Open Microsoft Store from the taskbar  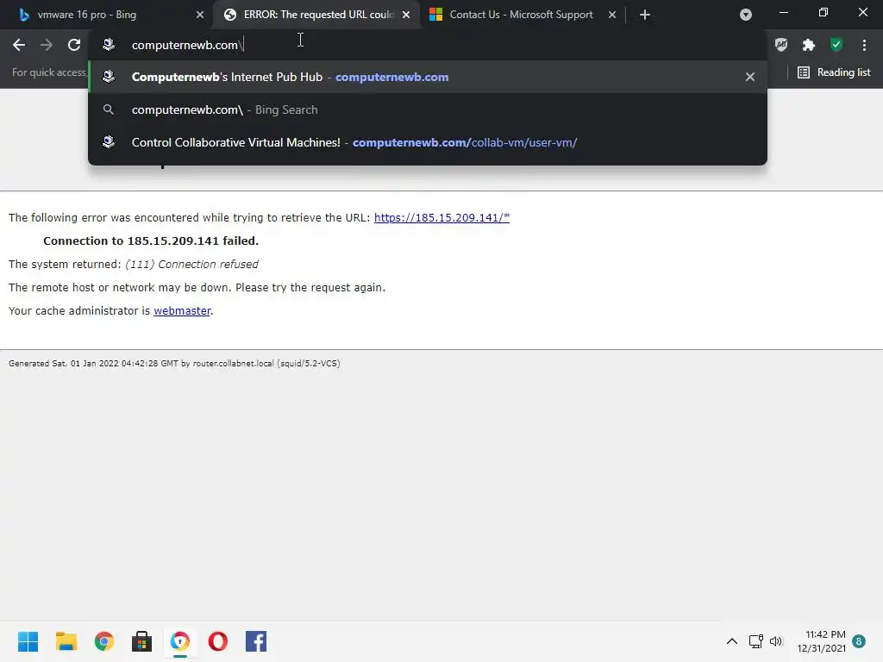(x=142, y=641)
